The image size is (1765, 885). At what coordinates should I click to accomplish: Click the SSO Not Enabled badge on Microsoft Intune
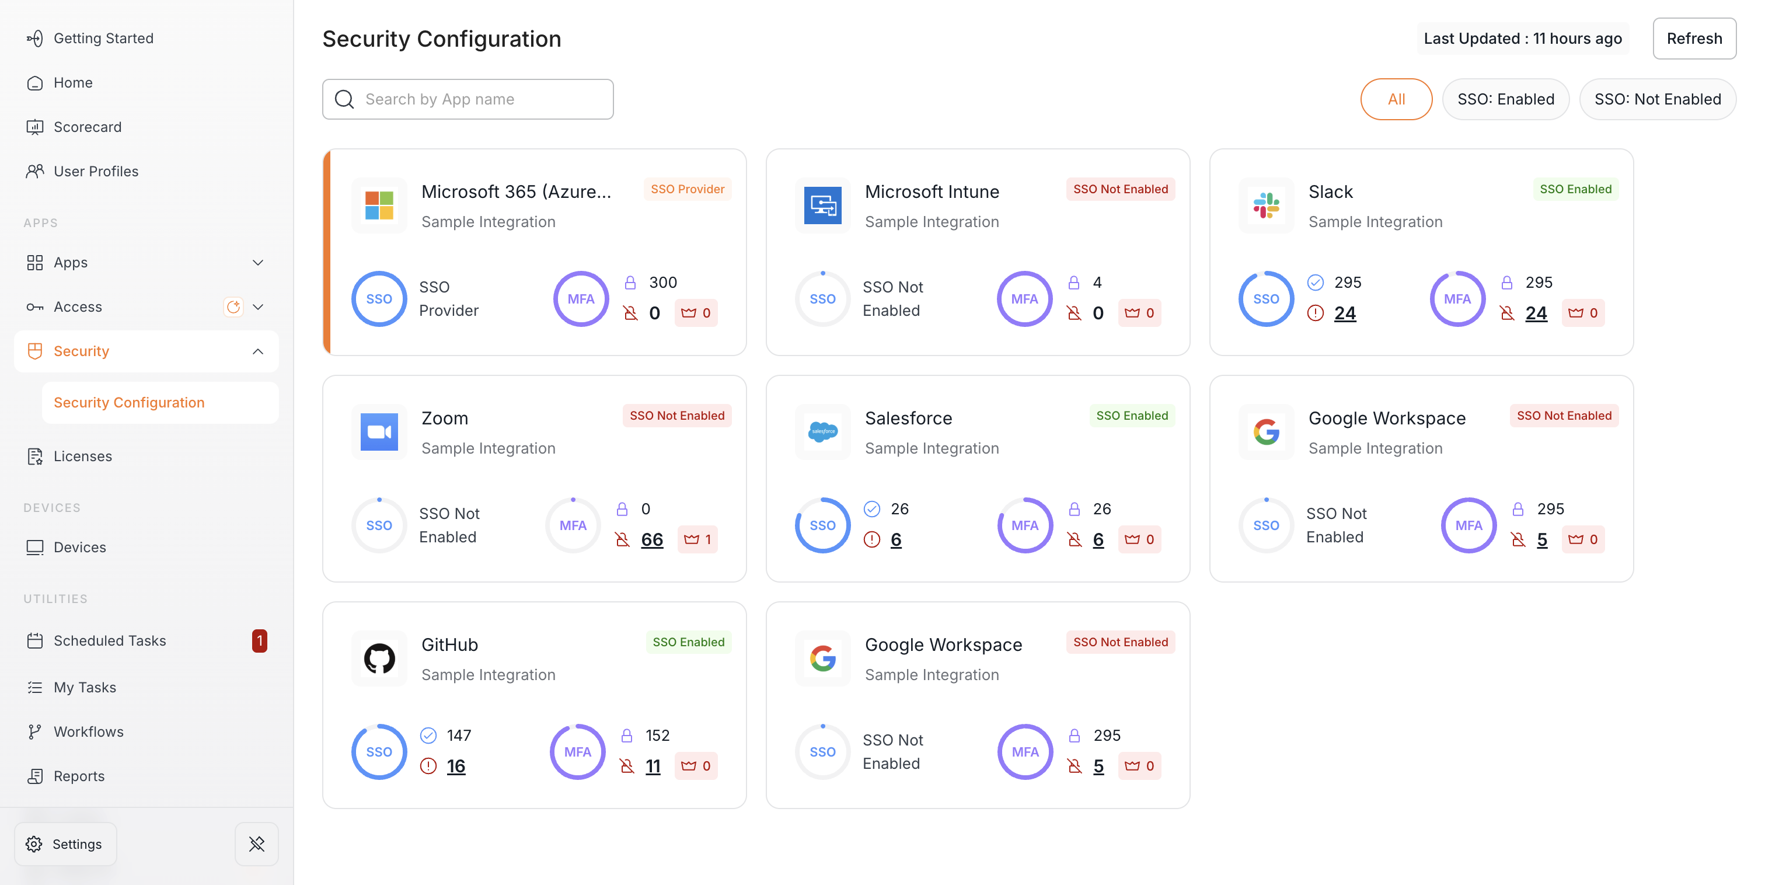pyautogui.click(x=1120, y=189)
